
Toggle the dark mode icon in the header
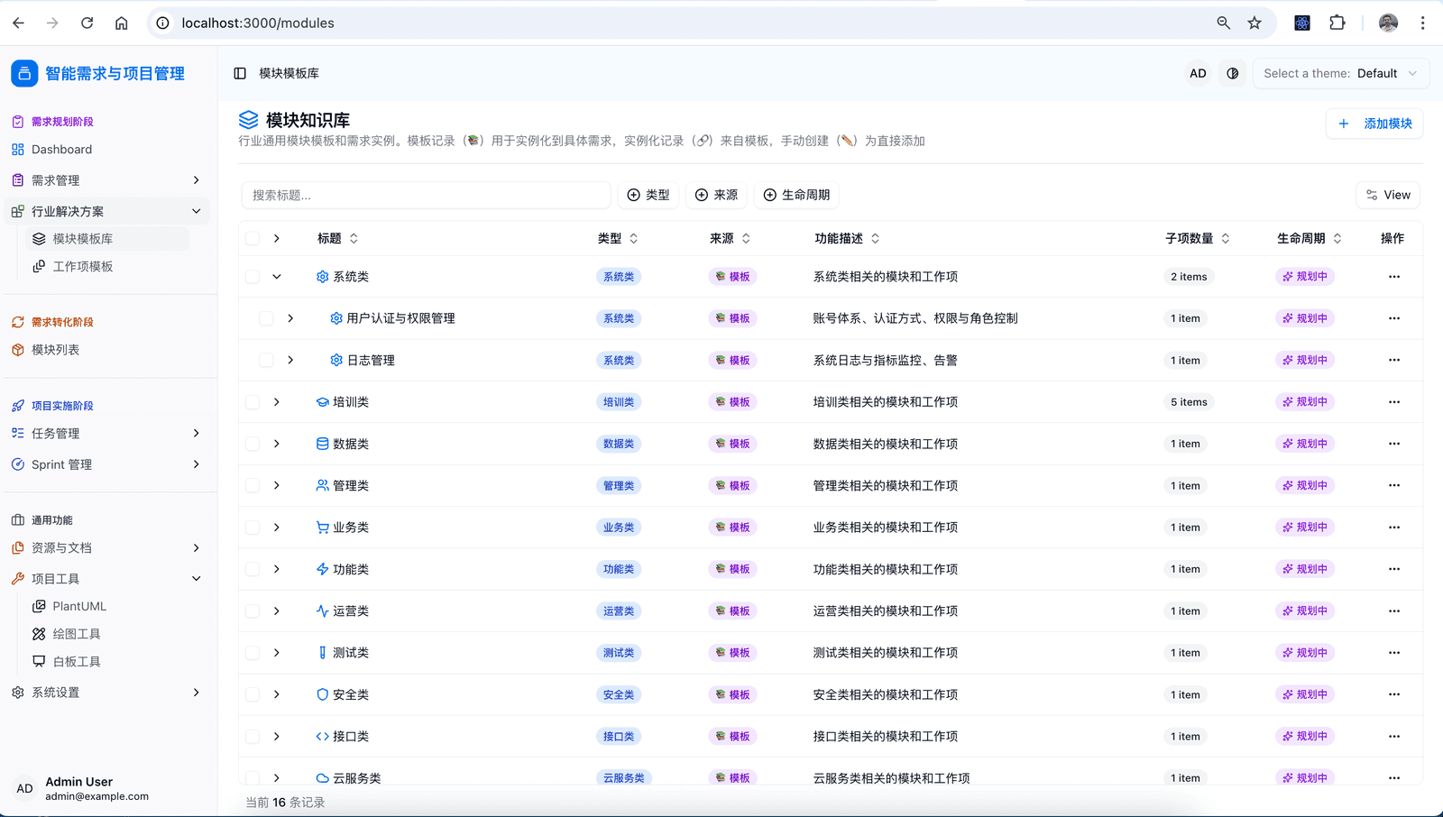tap(1232, 73)
